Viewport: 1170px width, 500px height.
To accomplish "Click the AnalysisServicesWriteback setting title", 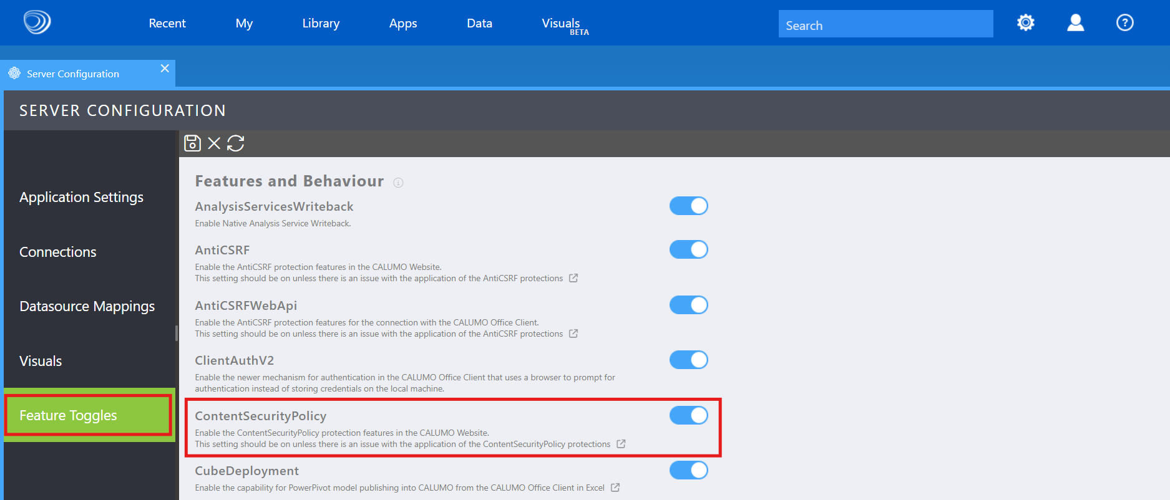I will pyautogui.click(x=274, y=206).
